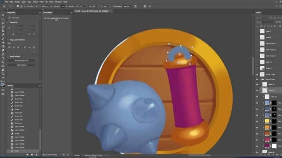282x158 pixels.
Task: Select the Zoom magnifier tool
Action: [x=3, y=74]
